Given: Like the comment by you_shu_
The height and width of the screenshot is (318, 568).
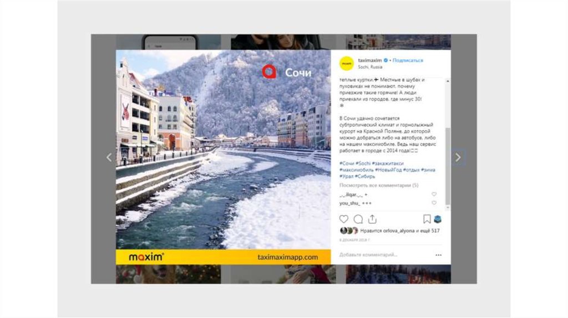Looking at the screenshot, I should (x=434, y=203).
